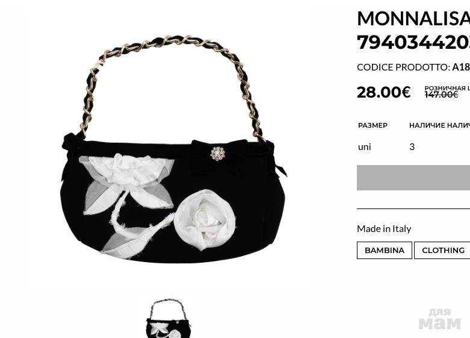The image size is (470, 338).
Task: Click the wide gray button under the size table
Action: point(413,178)
